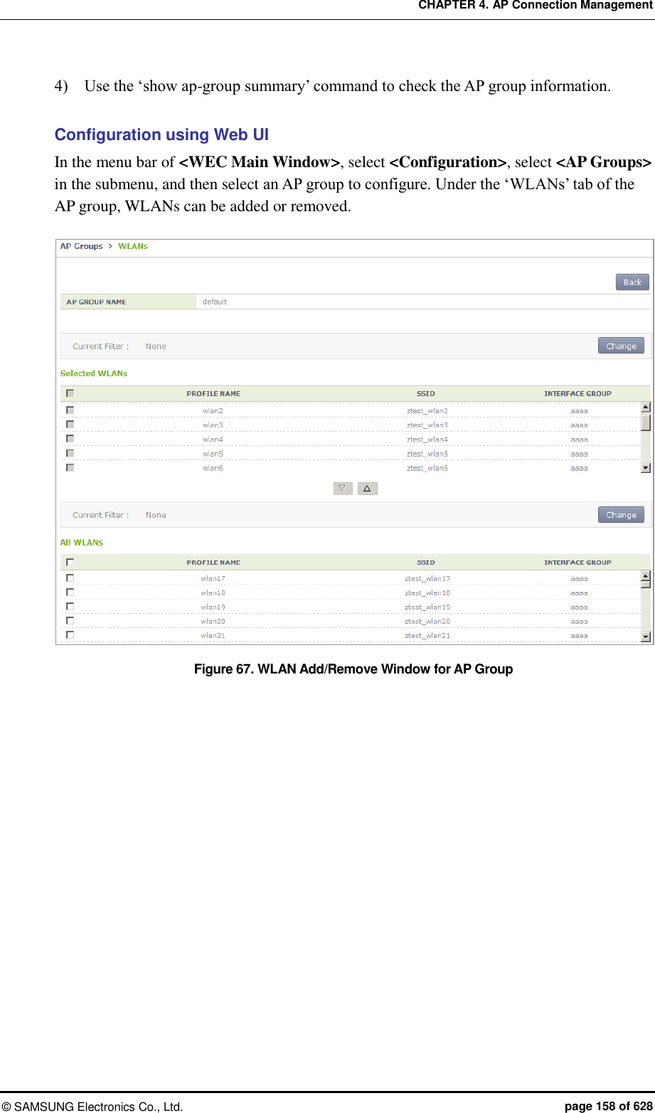Click scroll-up arrow of All WLANs list
The image size is (655, 1113).
coord(646,576)
